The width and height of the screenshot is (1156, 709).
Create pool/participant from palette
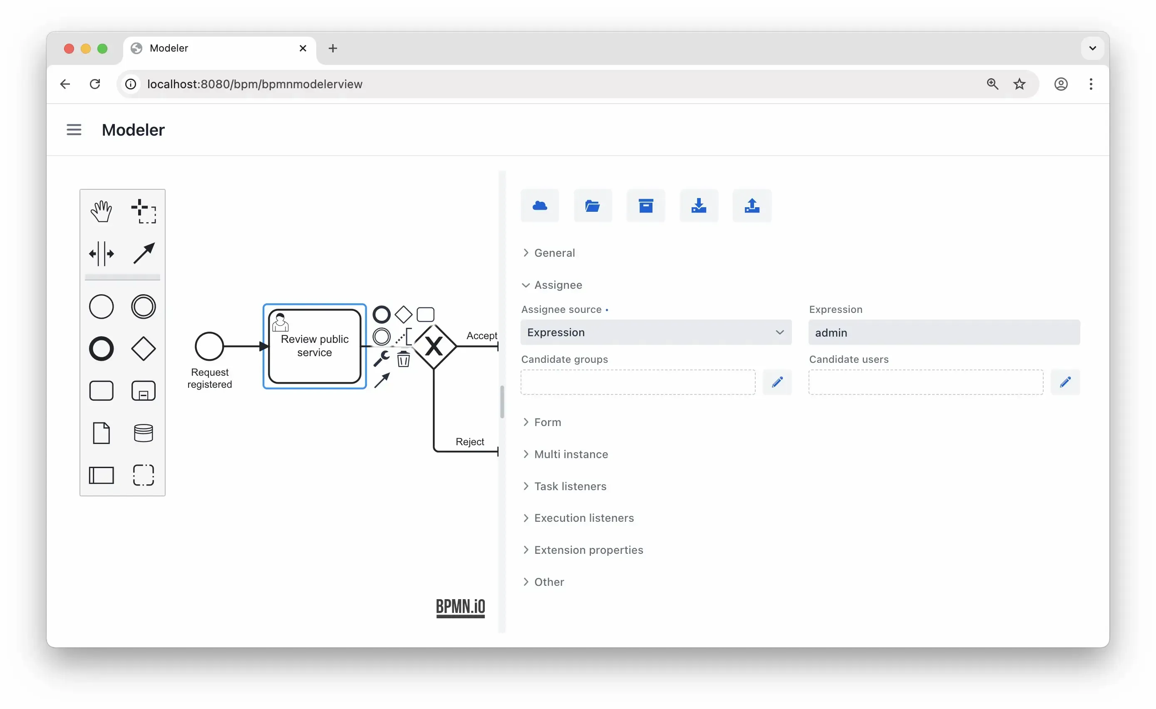pyautogui.click(x=101, y=475)
